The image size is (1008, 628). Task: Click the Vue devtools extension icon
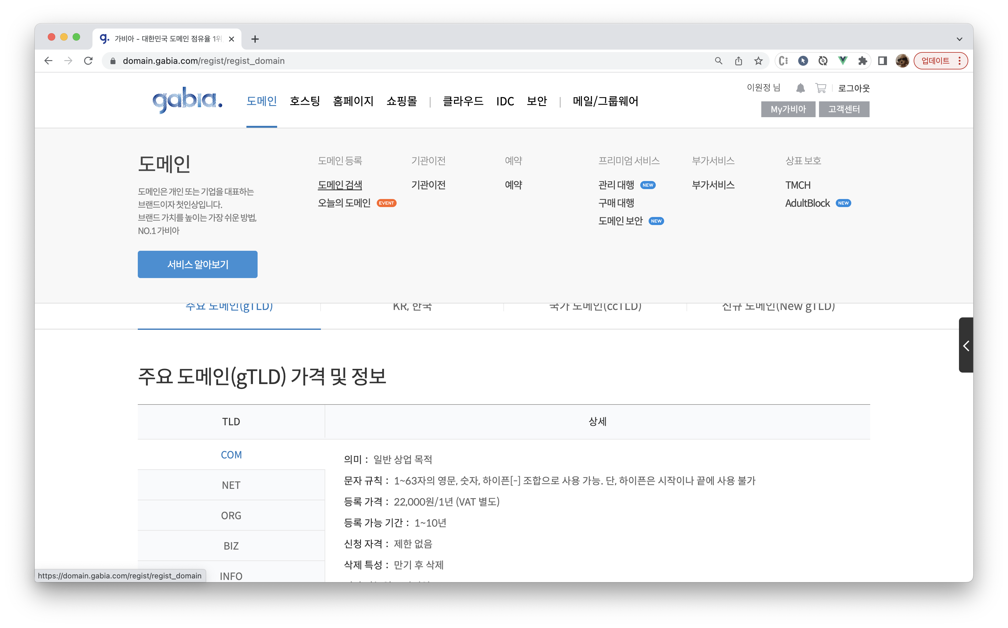point(843,61)
